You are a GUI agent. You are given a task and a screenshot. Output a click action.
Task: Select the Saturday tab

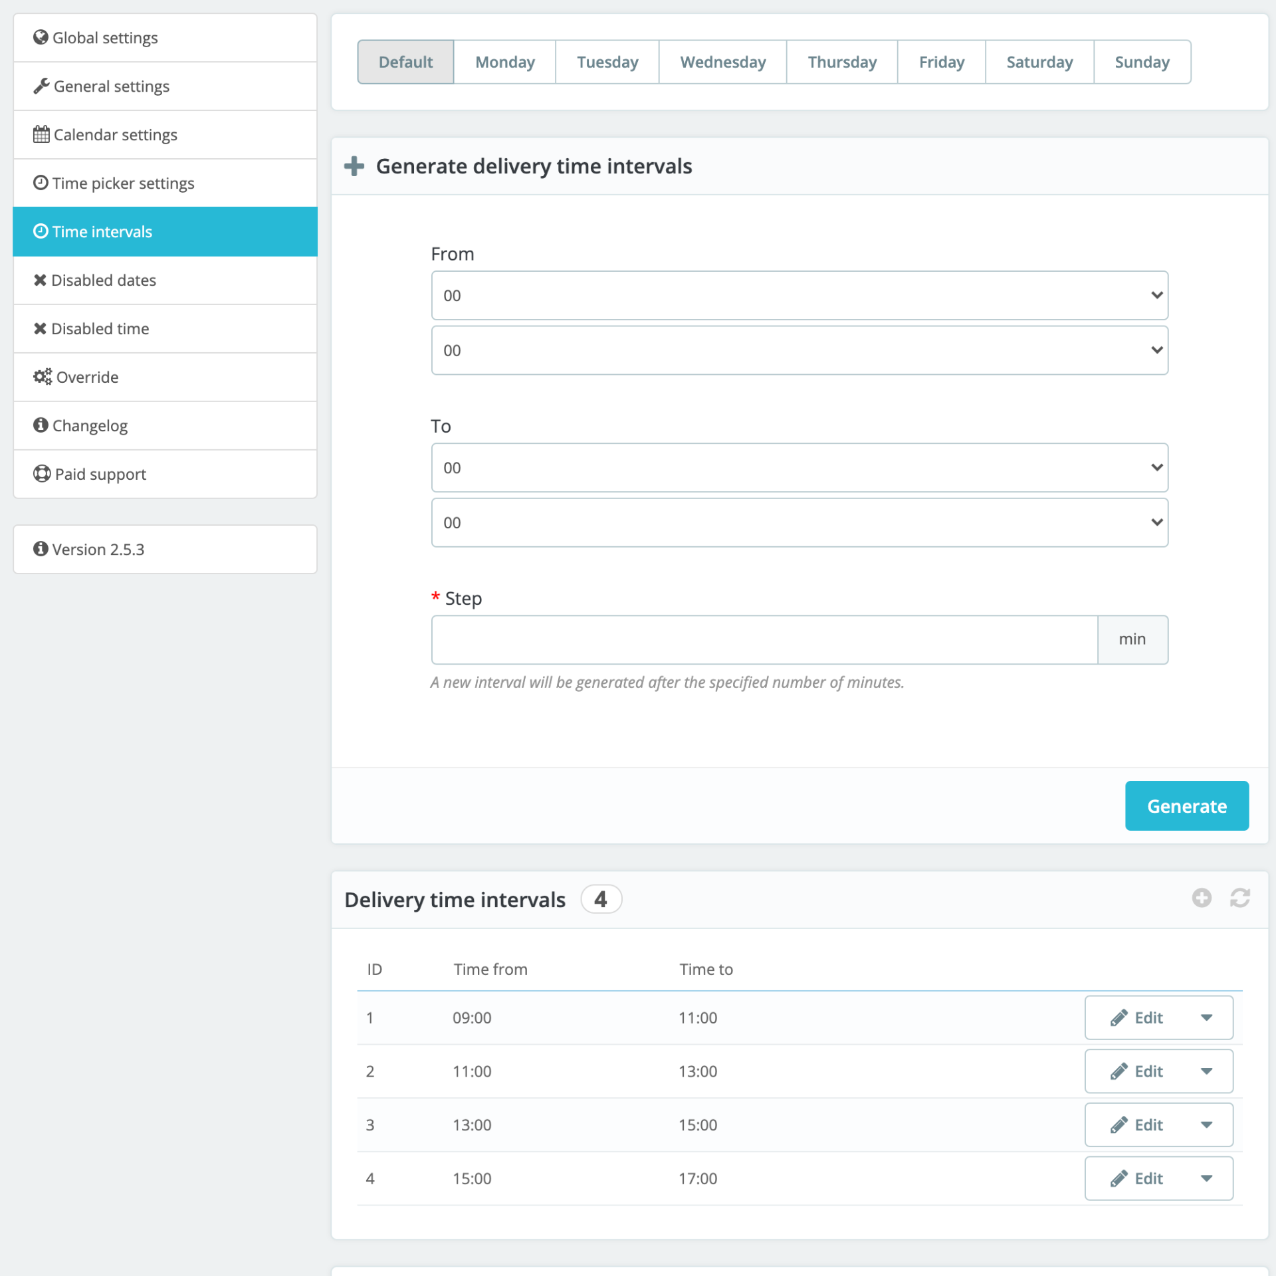point(1039,62)
